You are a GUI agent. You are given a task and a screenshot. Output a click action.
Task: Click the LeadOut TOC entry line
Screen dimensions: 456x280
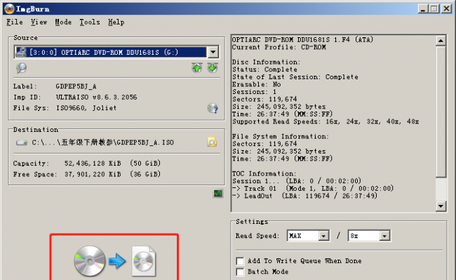(304, 196)
